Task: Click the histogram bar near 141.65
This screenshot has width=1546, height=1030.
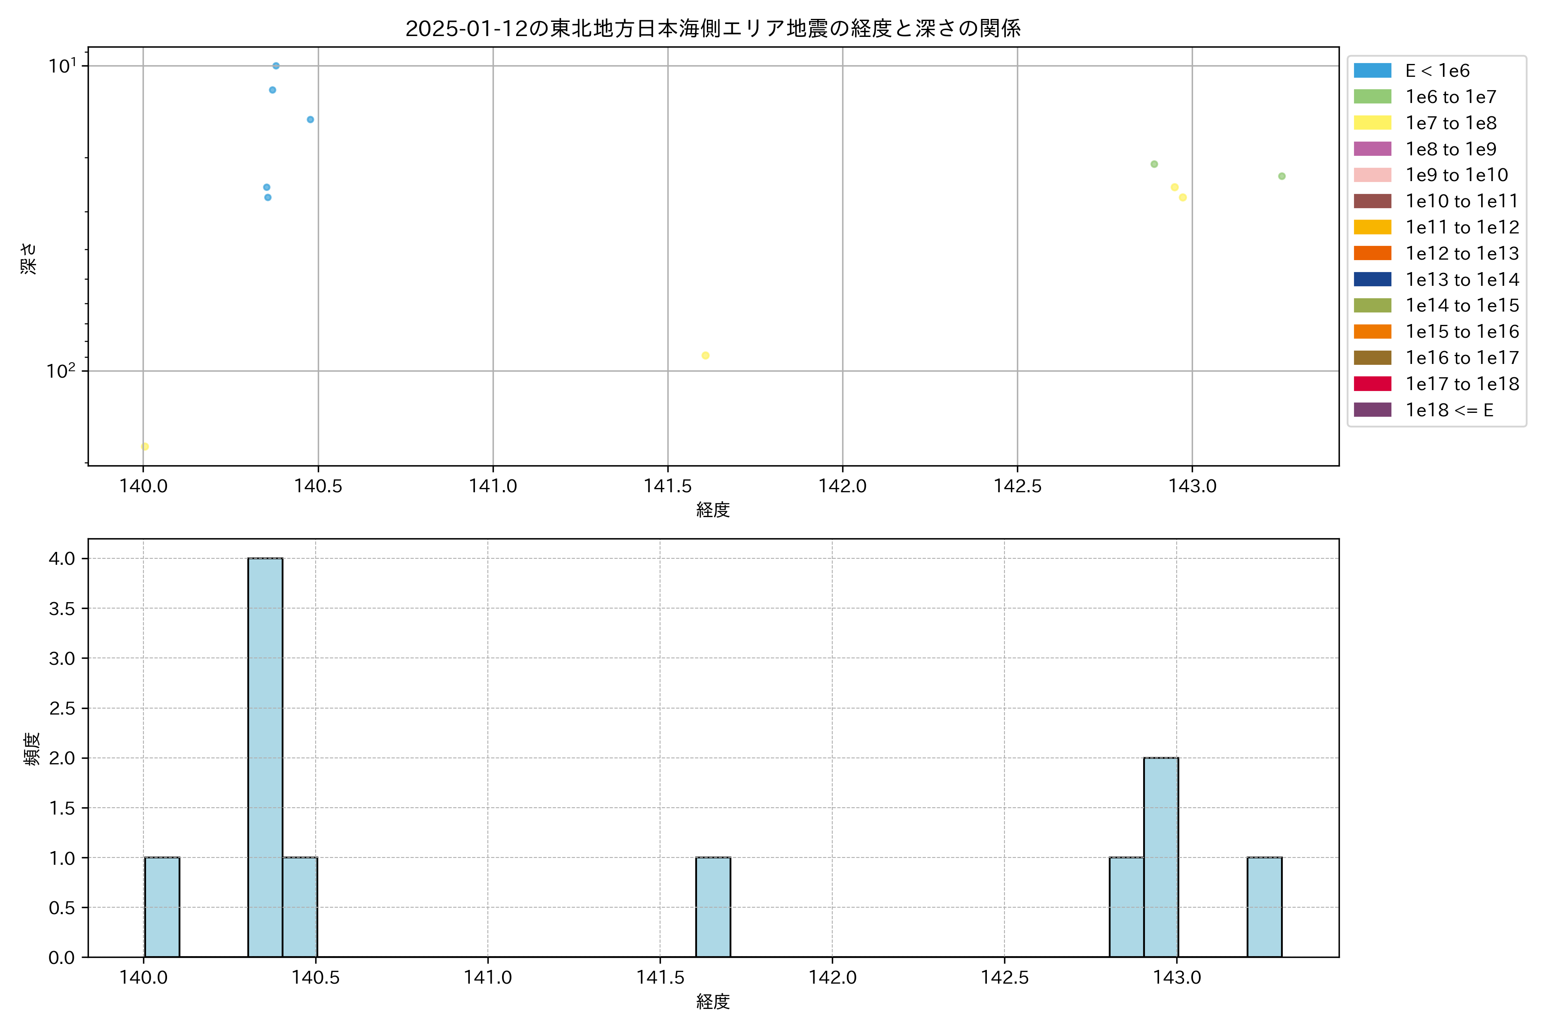Action: pos(713,906)
